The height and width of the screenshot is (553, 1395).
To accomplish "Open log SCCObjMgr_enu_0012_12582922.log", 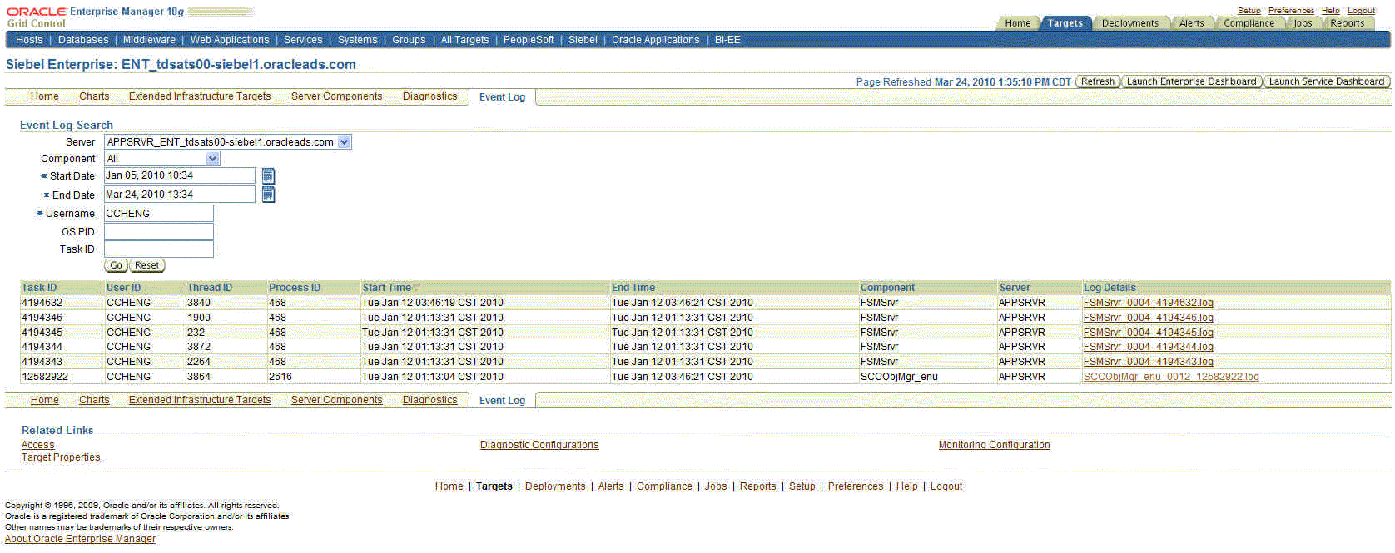I will (x=1171, y=377).
